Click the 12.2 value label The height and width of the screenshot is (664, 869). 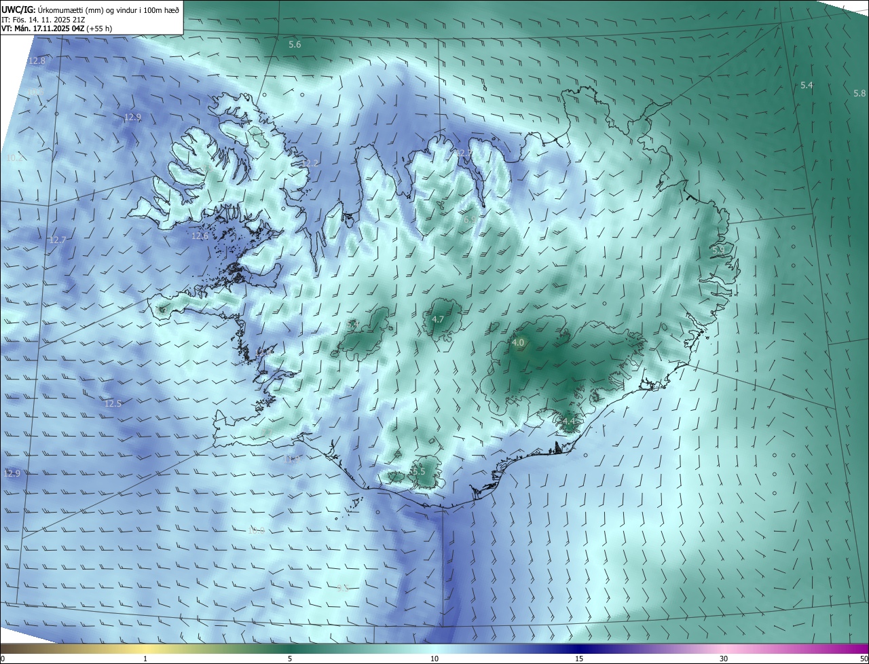(310, 163)
